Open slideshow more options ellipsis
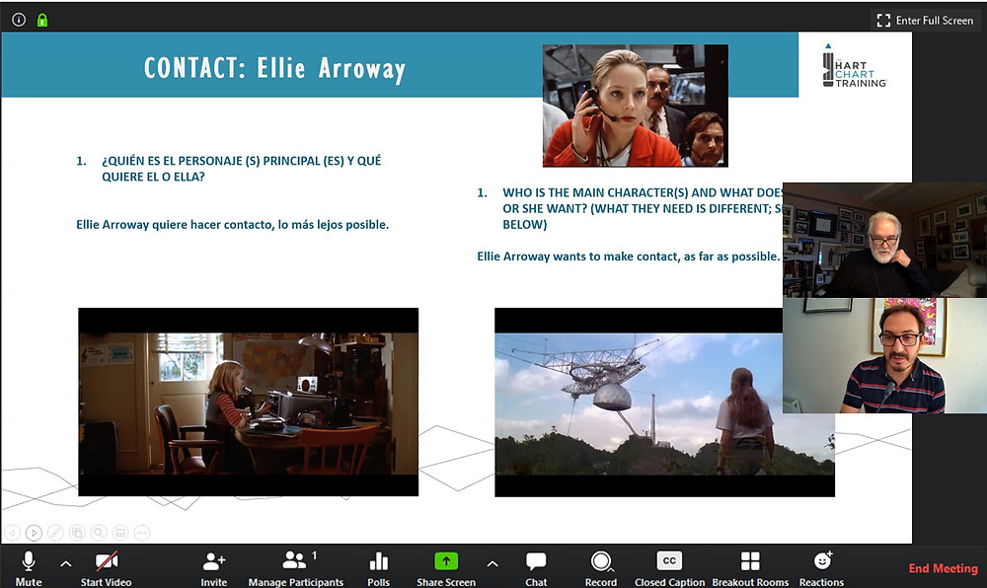 142,533
